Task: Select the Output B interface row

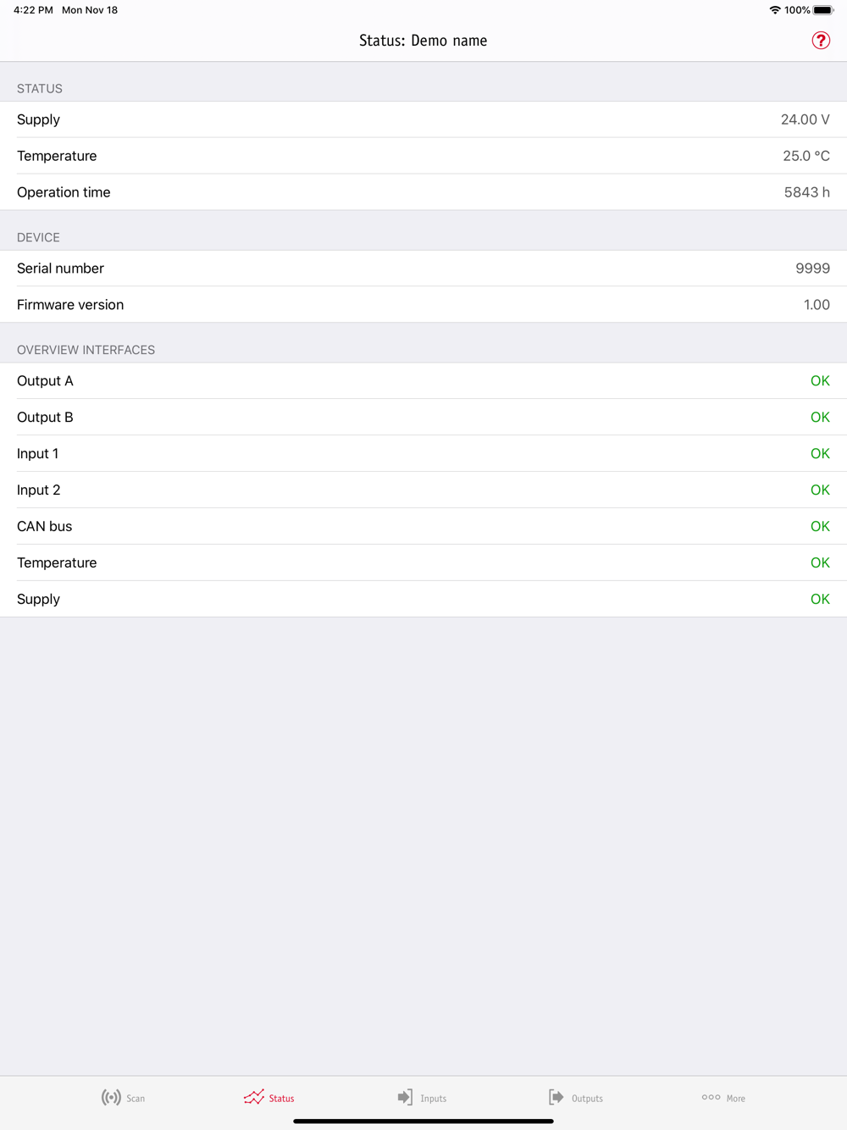Action: pyautogui.click(x=423, y=418)
